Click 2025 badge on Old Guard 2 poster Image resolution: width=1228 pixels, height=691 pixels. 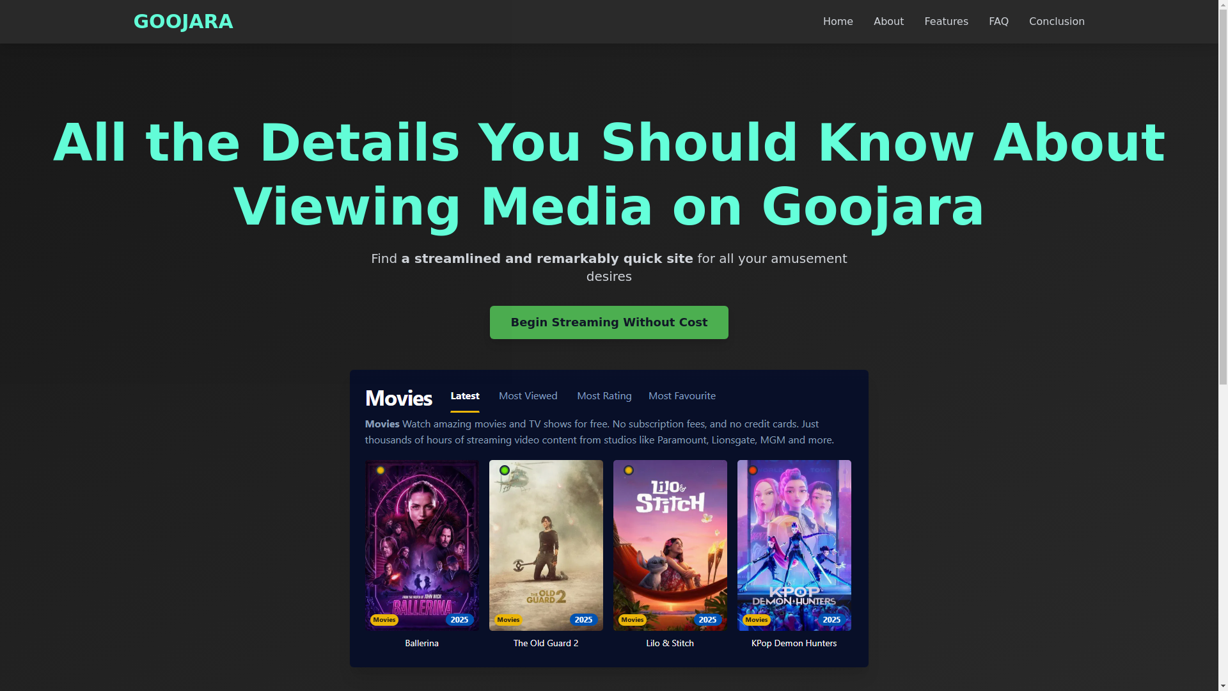(x=584, y=619)
